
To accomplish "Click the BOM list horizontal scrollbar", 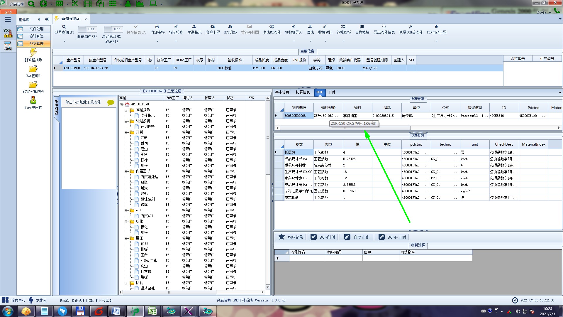I will click(345, 128).
